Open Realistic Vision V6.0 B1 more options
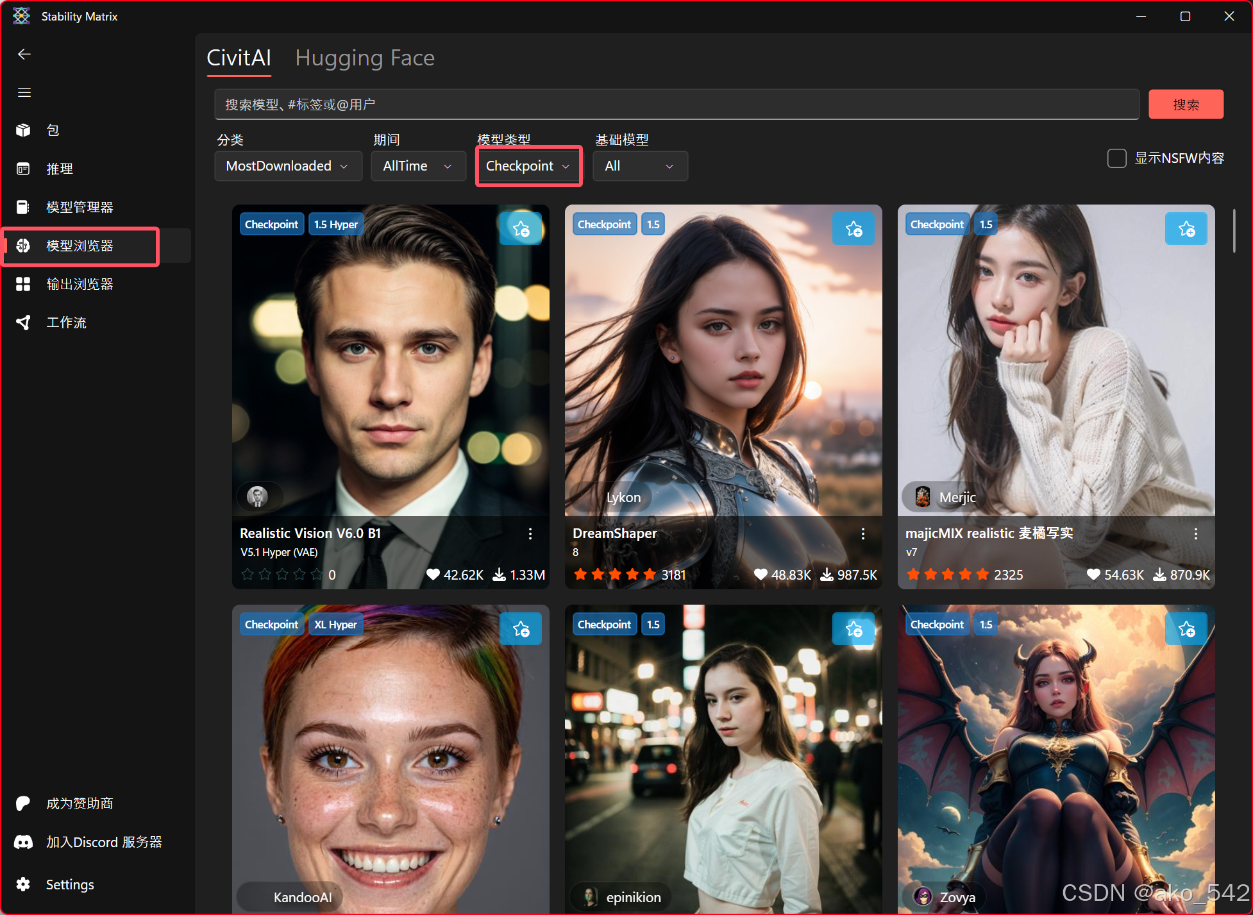This screenshot has height=915, width=1253. click(x=530, y=533)
